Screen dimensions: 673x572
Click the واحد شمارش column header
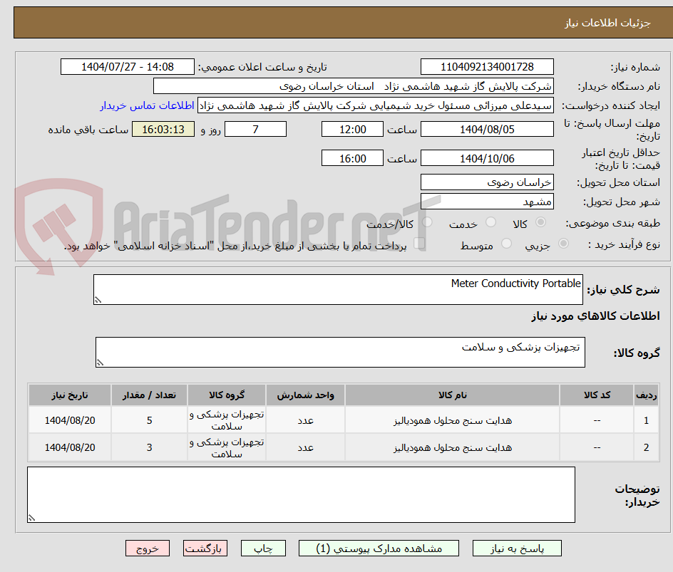click(x=305, y=395)
